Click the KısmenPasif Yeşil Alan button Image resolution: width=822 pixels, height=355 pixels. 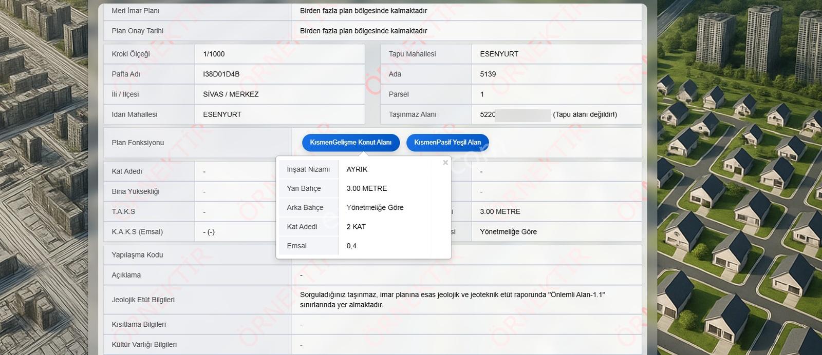point(447,142)
